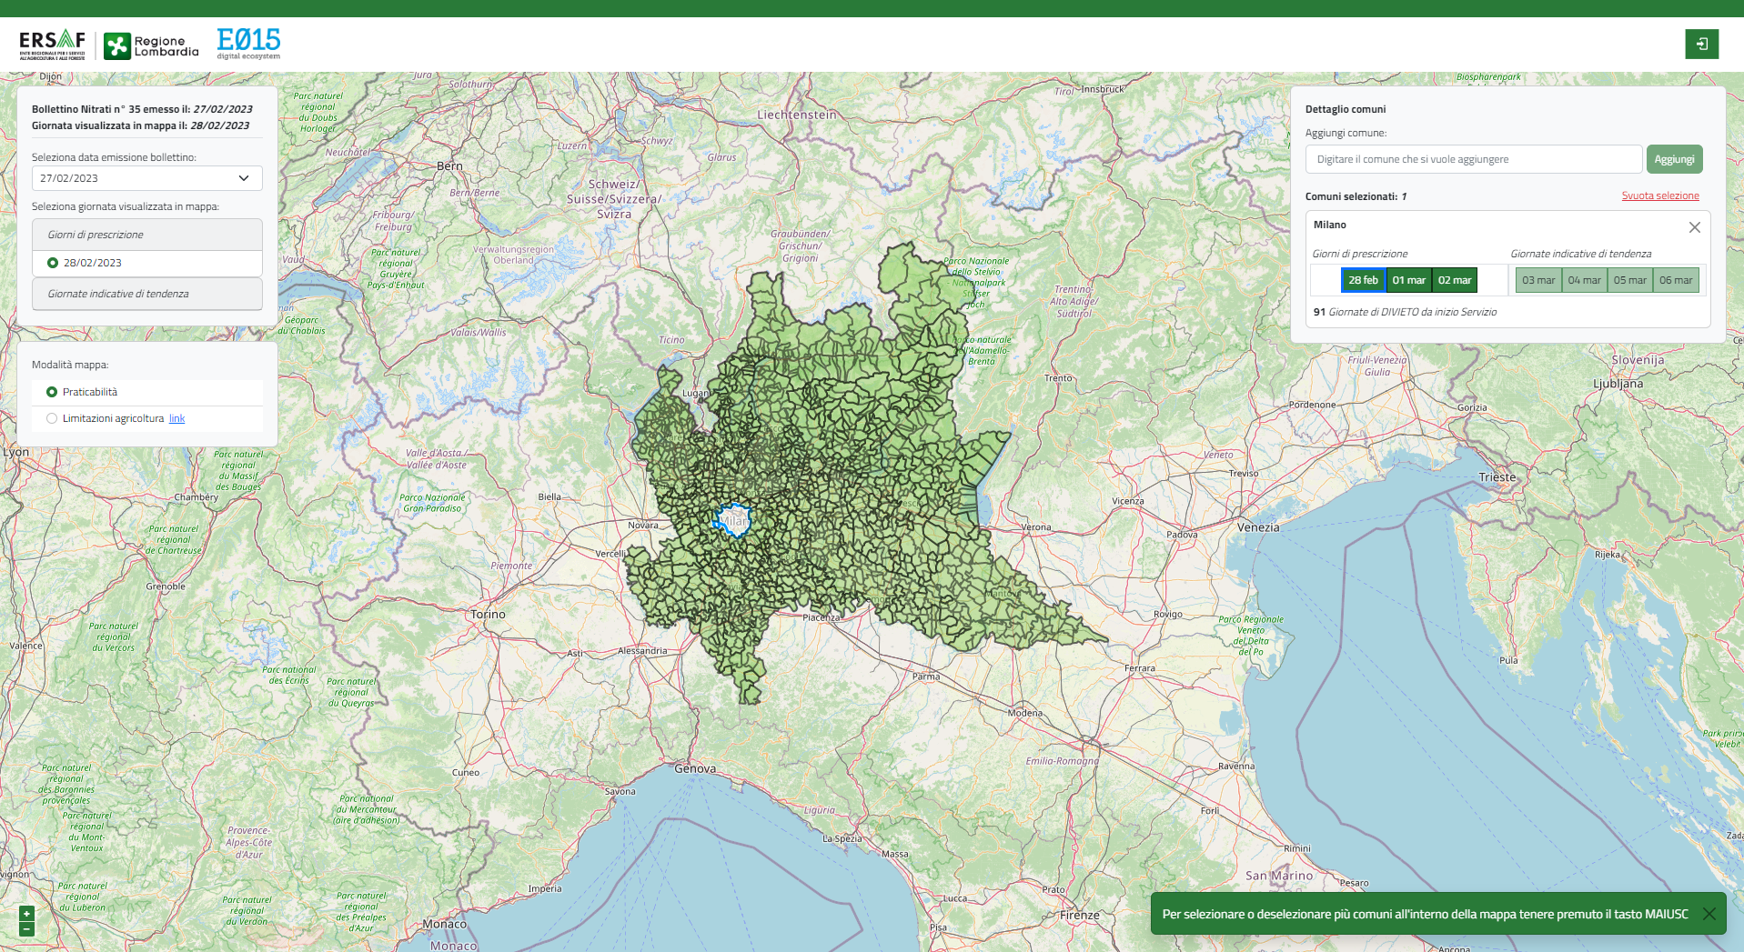This screenshot has height=952, width=1744.
Task: Click the login icon in the header
Action: (x=1701, y=44)
